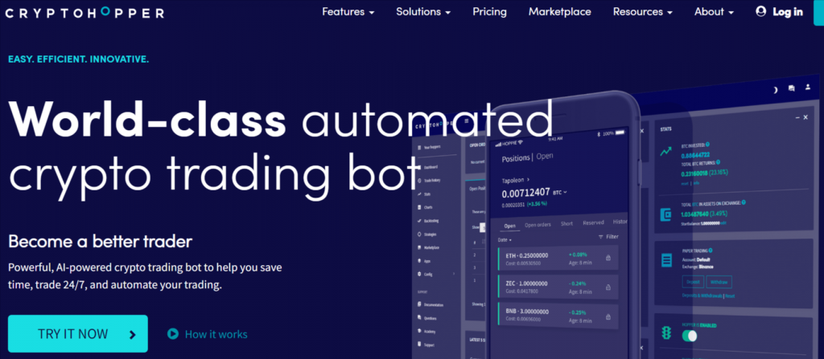The width and height of the screenshot is (824, 359).
Task: Close the Stats panel with X icon
Action: tap(806, 117)
